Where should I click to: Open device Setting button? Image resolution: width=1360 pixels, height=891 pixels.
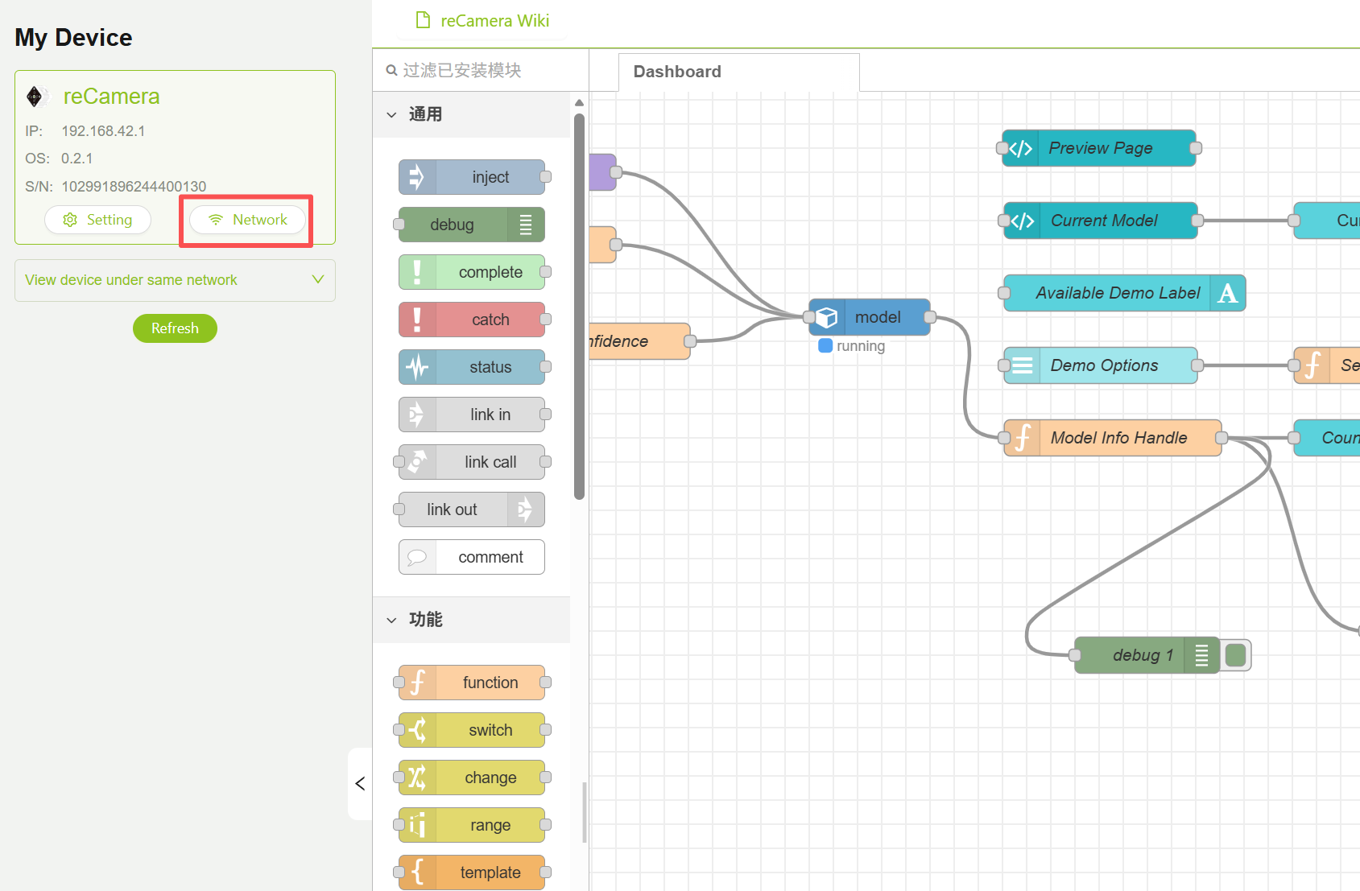97,220
